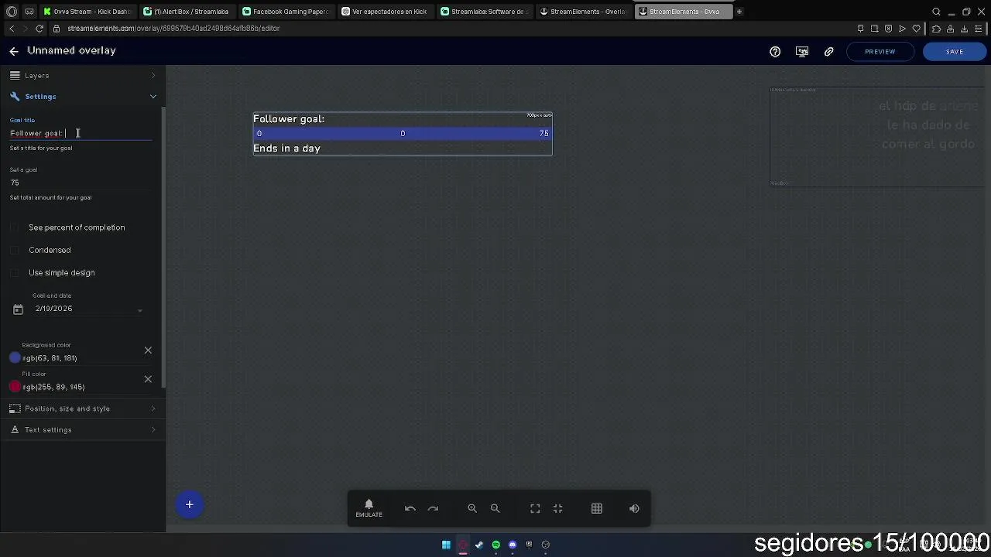Enable See percent of completion checkbox
Image resolution: width=991 pixels, height=557 pixels.
(15, 227)
